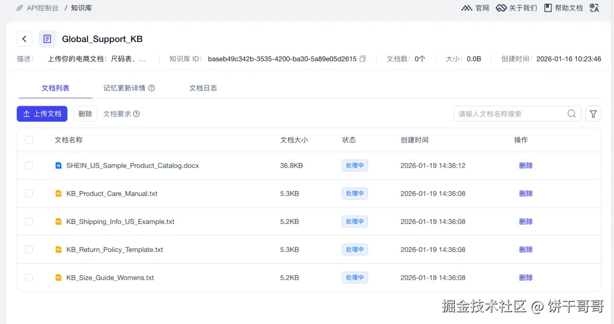Click the 处理中 status of KB_Shipping_Info row

pyautogui.click(x=355, y=222)
